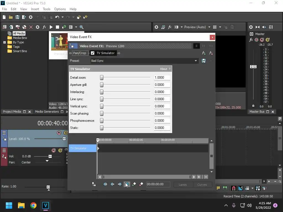Open Google Chrome from the taskbar
This screenshot has width=283, height=212.
click(x=33, y=205)
